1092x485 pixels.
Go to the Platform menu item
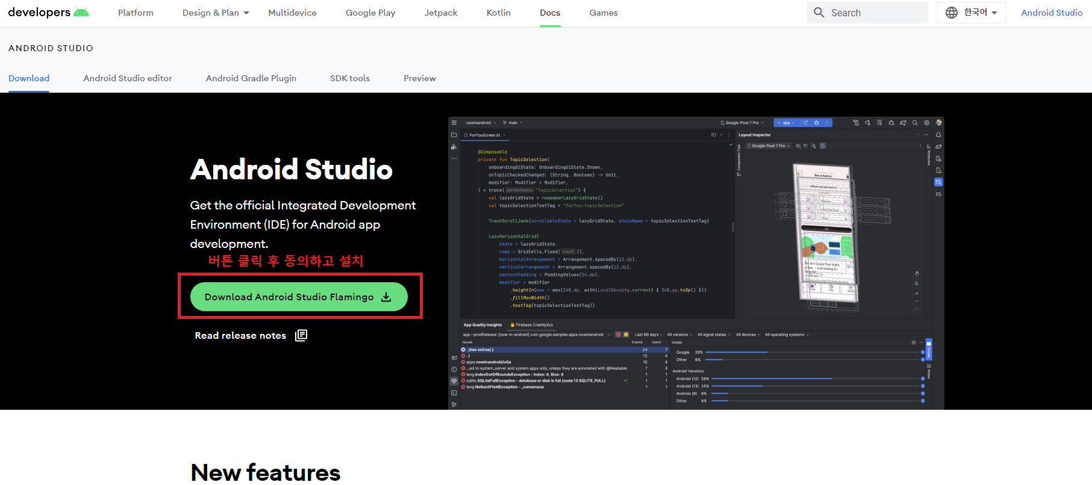(x=136, y=13)
